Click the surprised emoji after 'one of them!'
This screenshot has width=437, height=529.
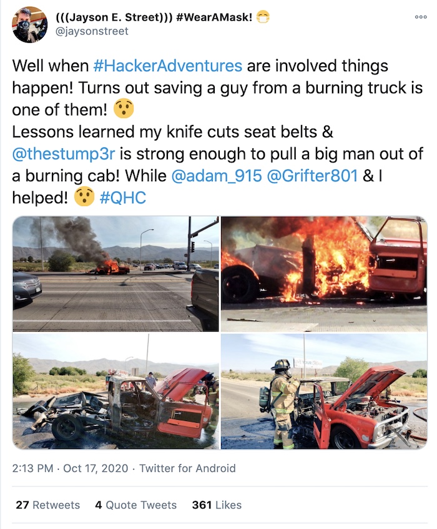point(124,109)
